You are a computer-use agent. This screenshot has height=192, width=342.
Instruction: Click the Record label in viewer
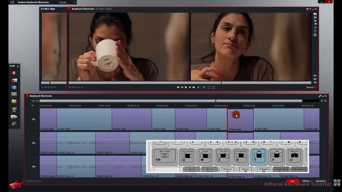click(310, 87)
